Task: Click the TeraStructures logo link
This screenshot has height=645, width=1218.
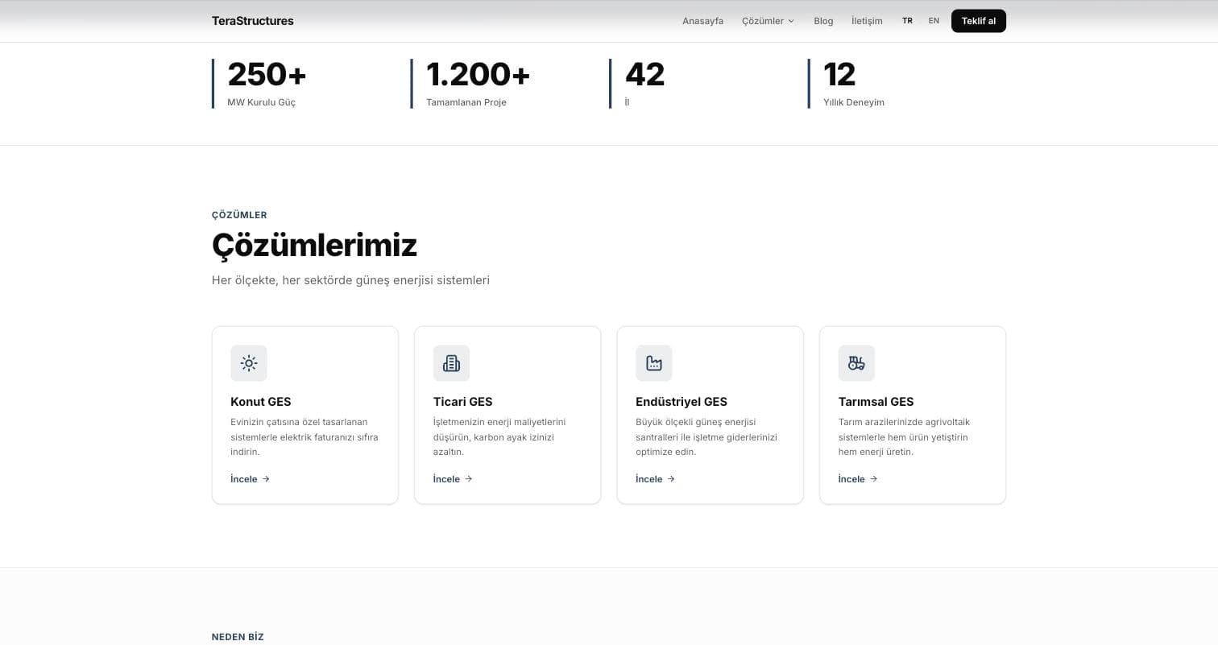Action: click(x=253, y=21)
